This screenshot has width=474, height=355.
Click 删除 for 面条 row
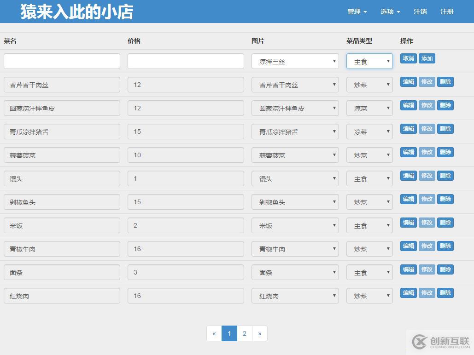tap(445, 269)
